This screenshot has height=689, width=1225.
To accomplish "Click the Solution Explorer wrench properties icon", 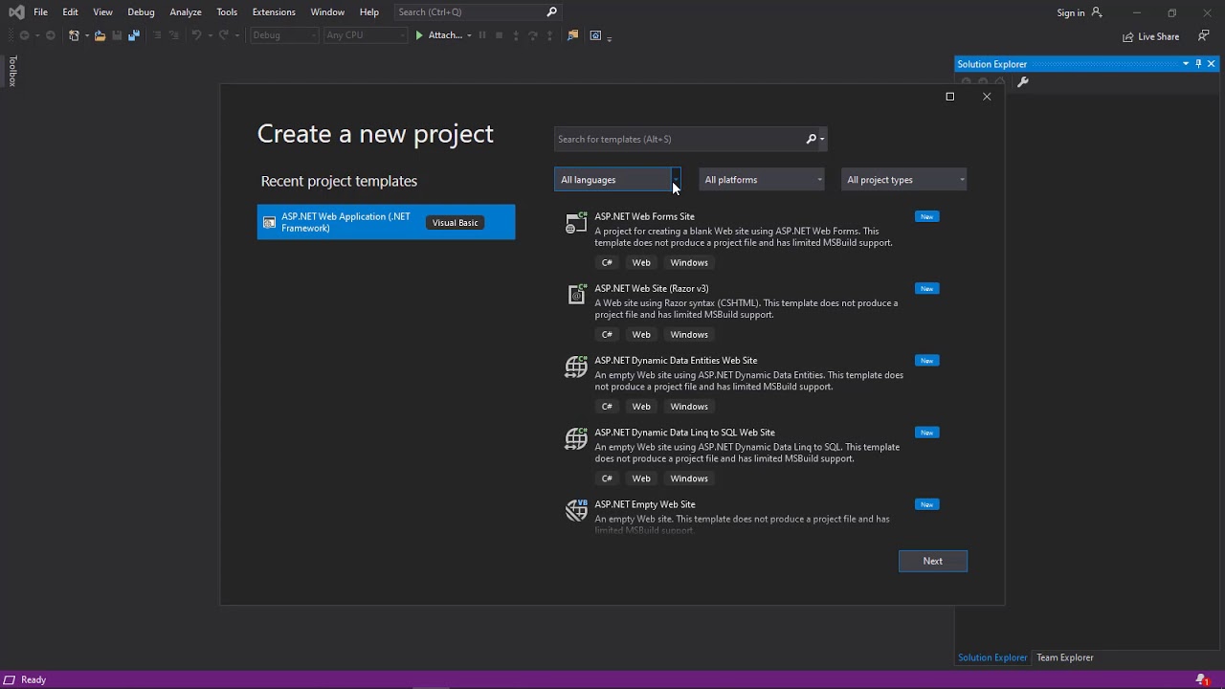I will click(1022, 82).
